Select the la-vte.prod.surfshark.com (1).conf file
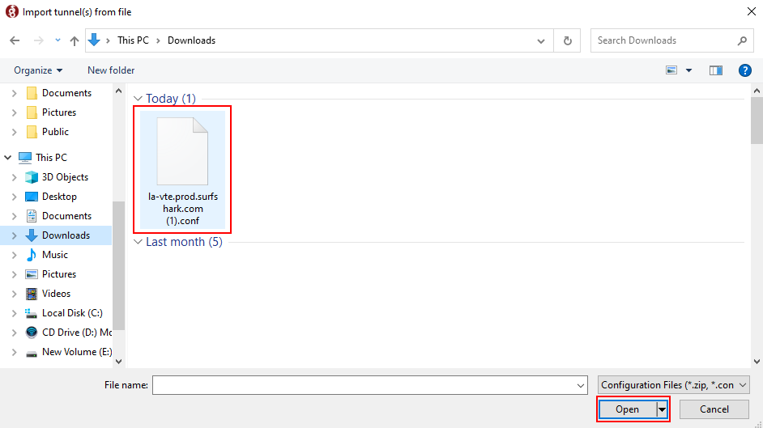The height and width of the screenshot is (428, 763). tap(182, 169)
